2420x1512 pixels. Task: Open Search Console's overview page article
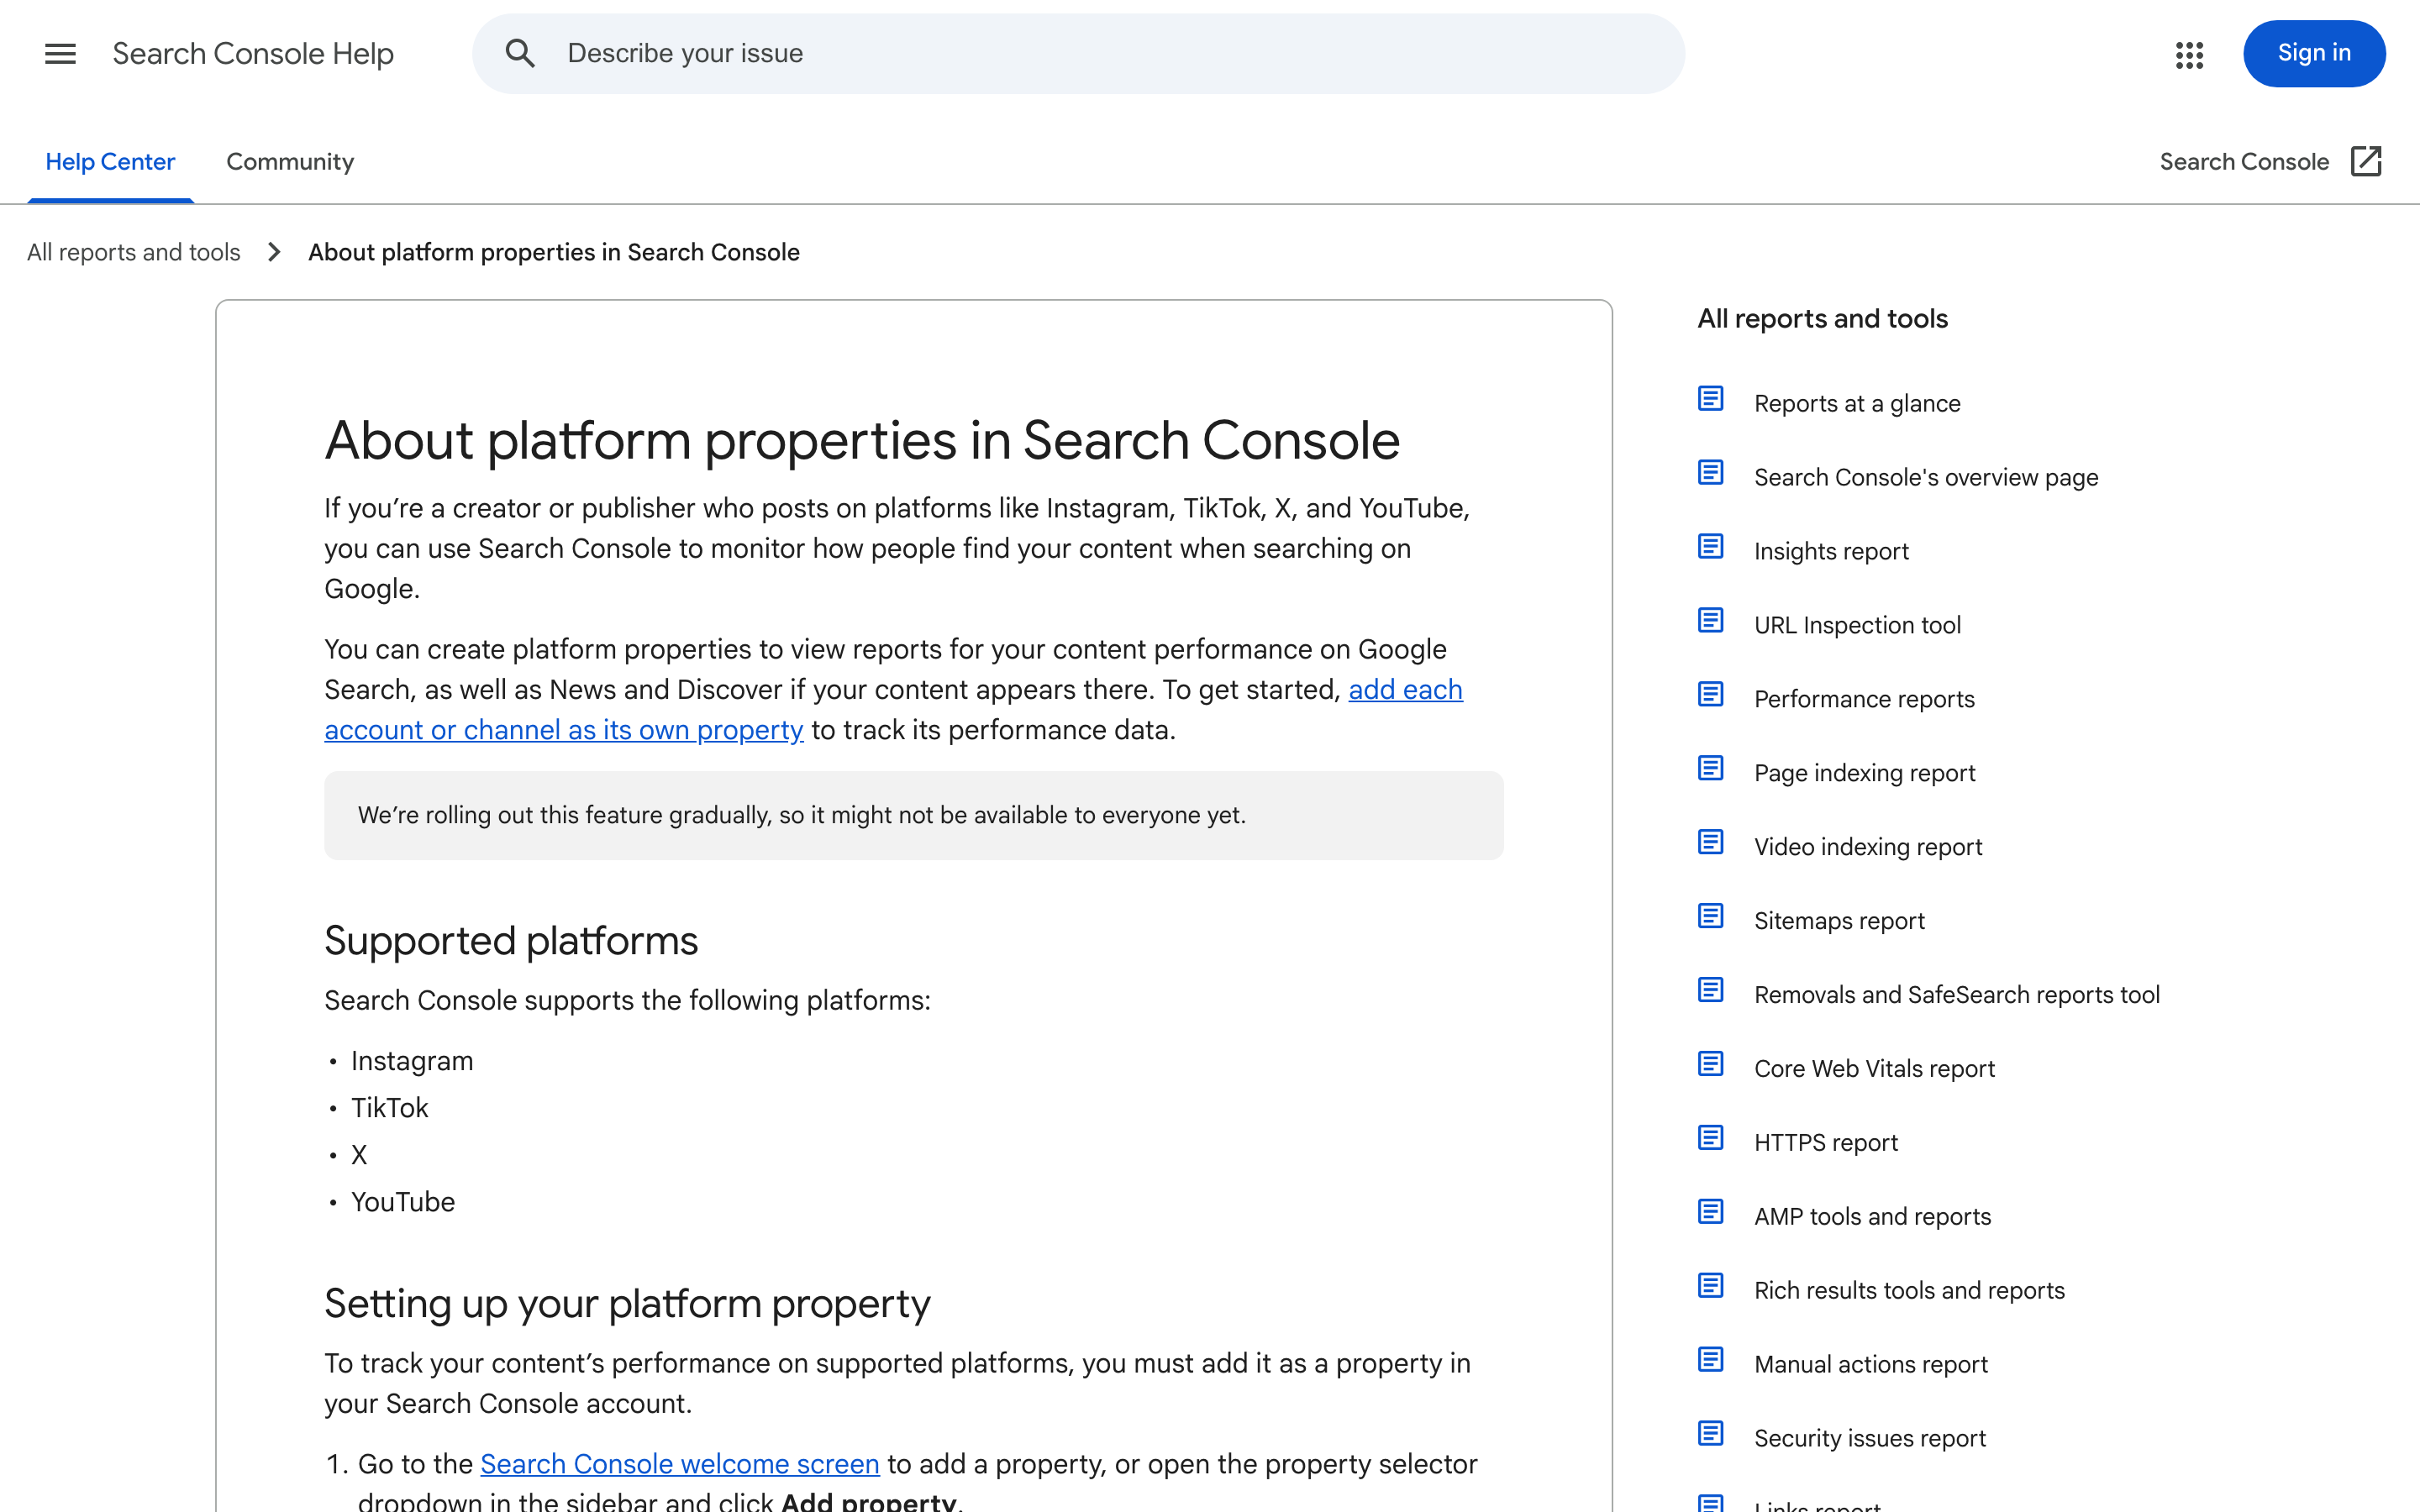1926,477
